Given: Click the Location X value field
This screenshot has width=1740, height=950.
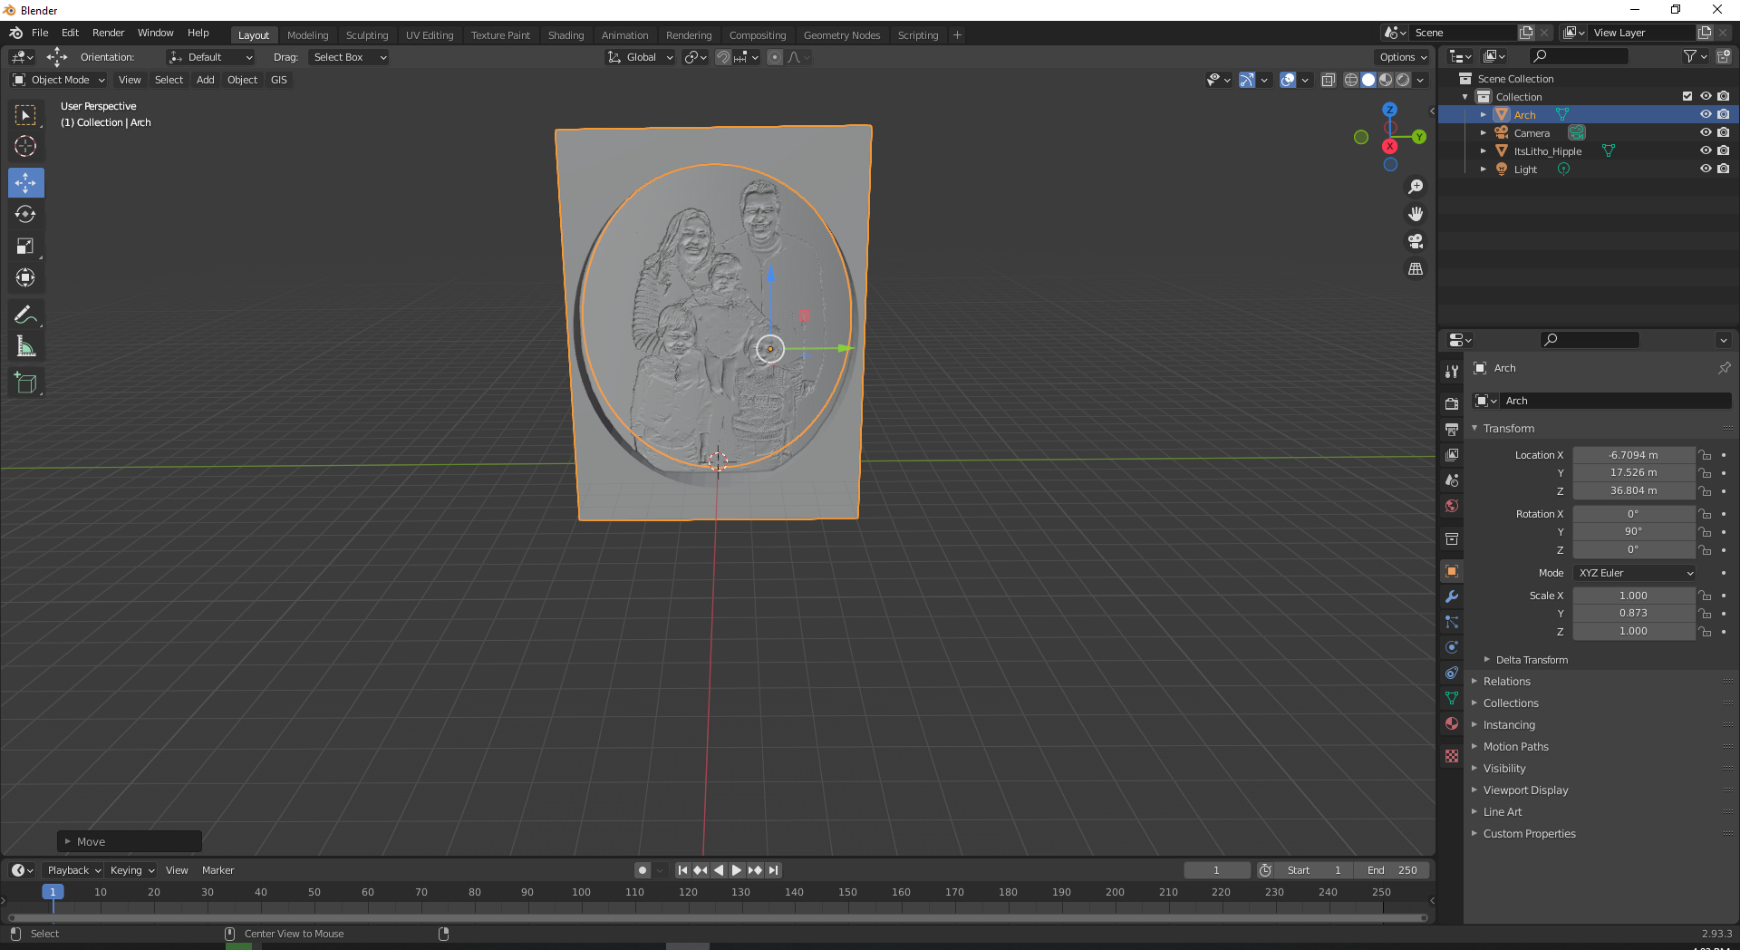Looking at the screenshot, I should (x=1633, y=455).
